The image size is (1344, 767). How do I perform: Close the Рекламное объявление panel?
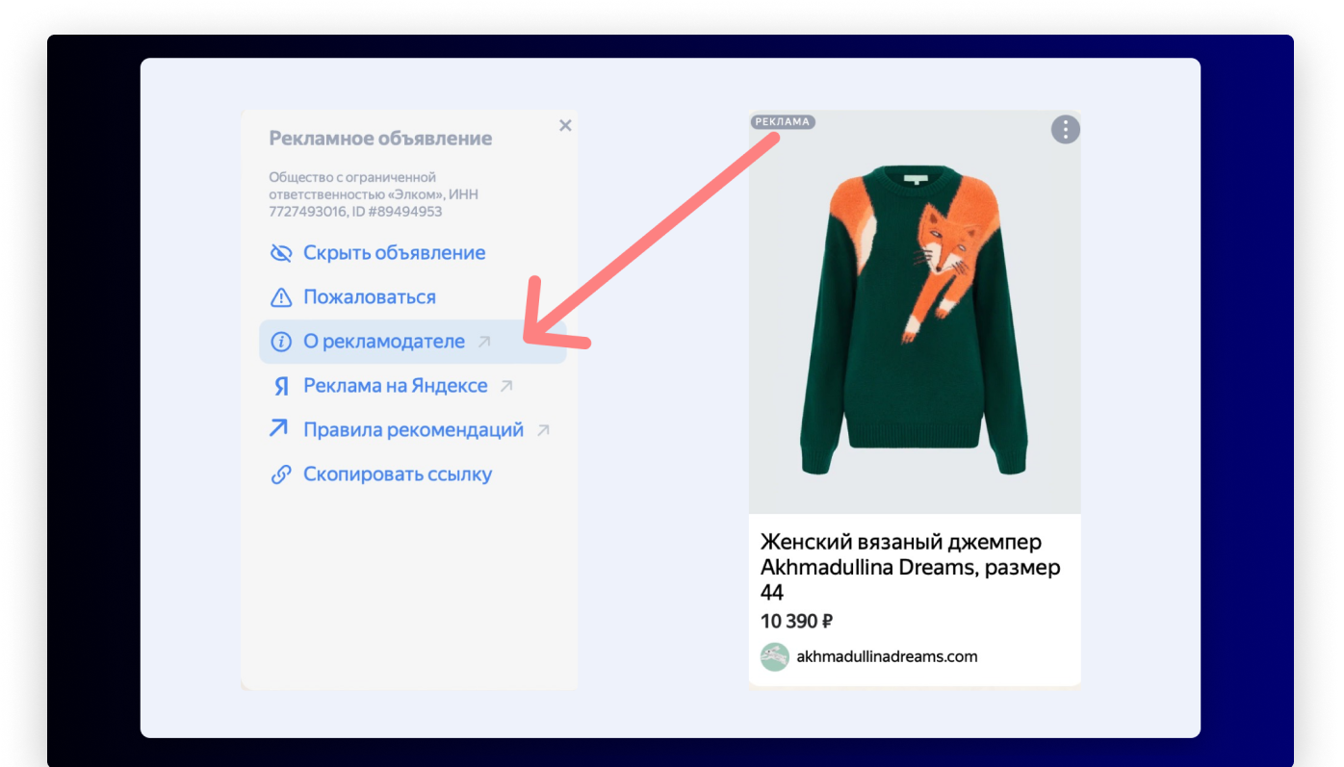565,125
